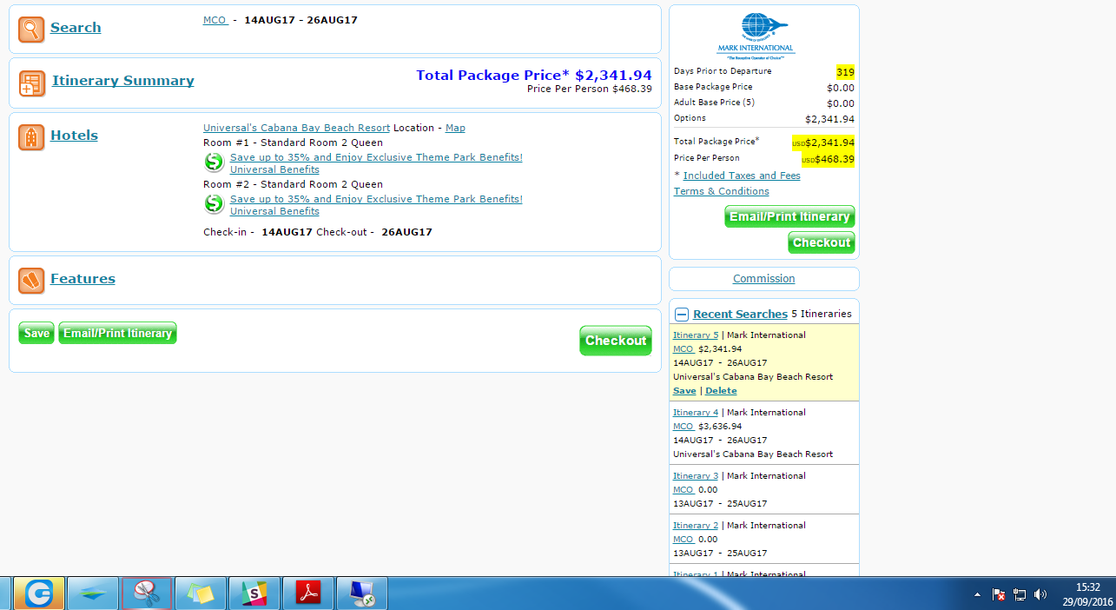The height and width of the screenshot is (610, 1116).
Task: Click the Action Center flag tray icon
Action: tap(999, 595)
